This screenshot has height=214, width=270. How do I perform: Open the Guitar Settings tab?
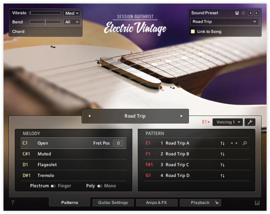[x=113, y=203]
